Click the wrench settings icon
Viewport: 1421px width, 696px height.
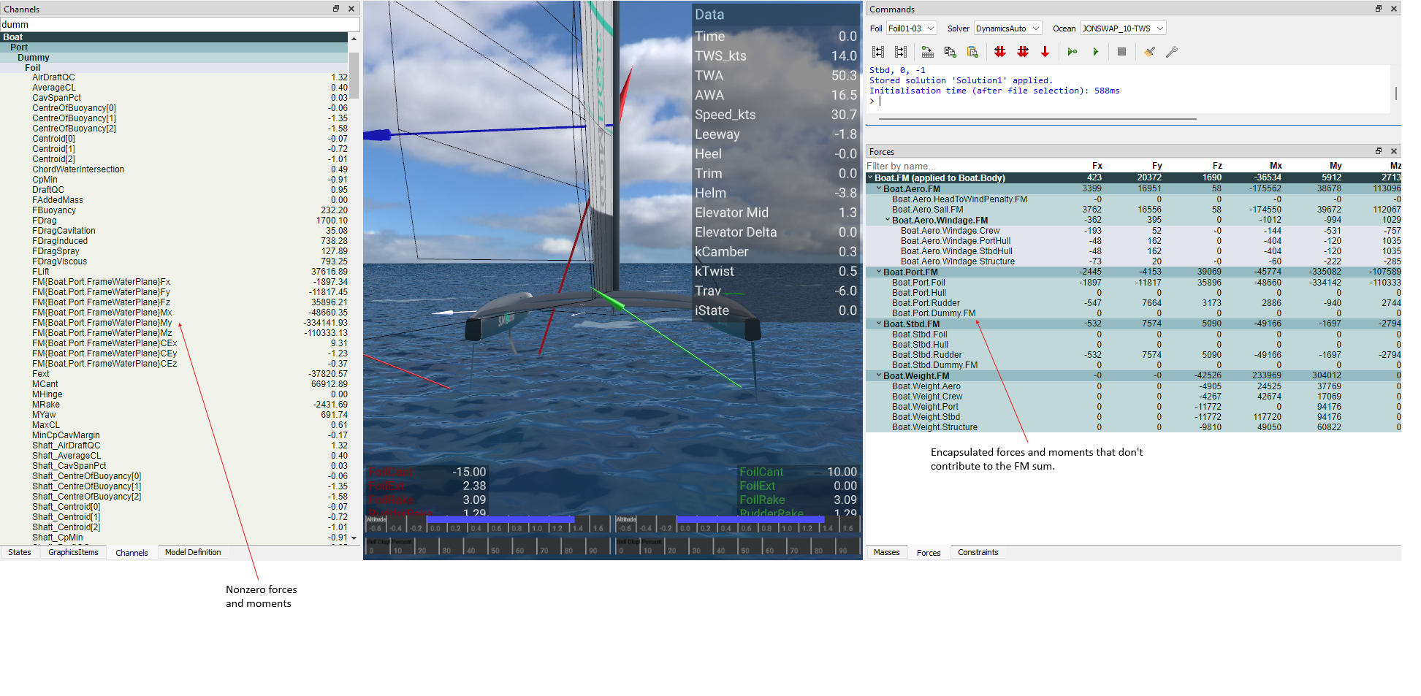pyautogui.click(x=1172, y=52)
